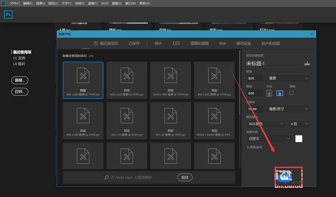The image size is (336, 197).
Task: Expand 高级选项 advanced options
Action: point(254,147)
